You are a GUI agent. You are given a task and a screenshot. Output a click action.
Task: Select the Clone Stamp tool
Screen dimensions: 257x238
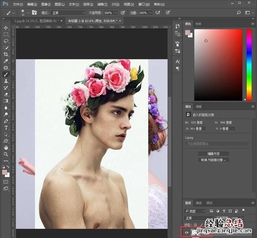click(6, 81)
